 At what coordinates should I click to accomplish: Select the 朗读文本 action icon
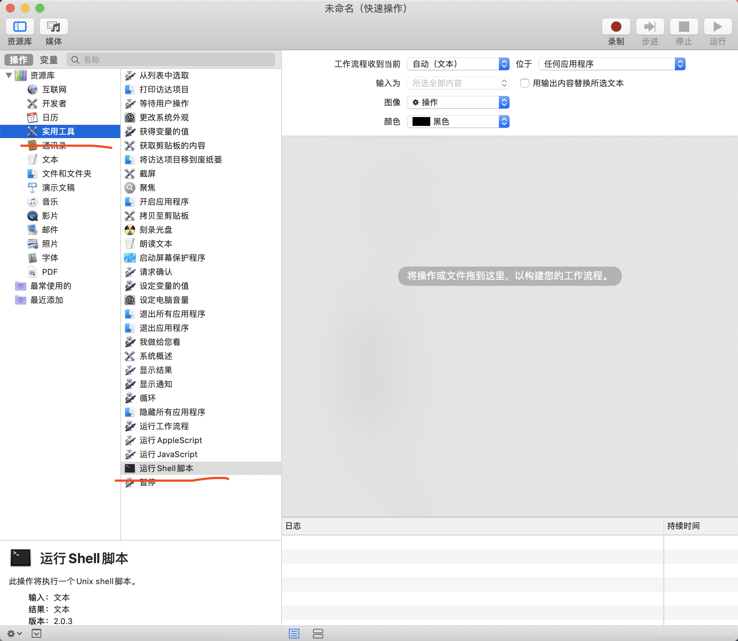(130, 244)
